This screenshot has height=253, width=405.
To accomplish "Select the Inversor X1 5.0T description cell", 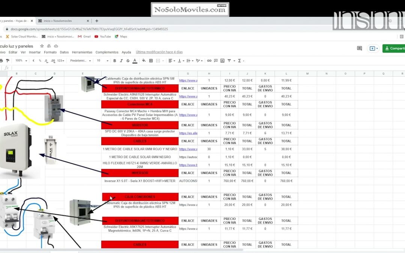I will pos(140,181).
